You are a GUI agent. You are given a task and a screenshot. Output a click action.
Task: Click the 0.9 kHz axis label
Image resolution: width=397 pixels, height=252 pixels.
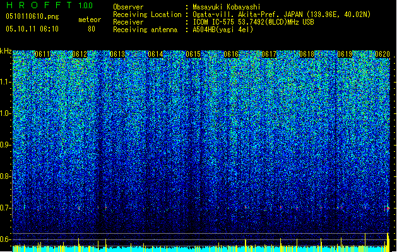(x=6, y=145)
